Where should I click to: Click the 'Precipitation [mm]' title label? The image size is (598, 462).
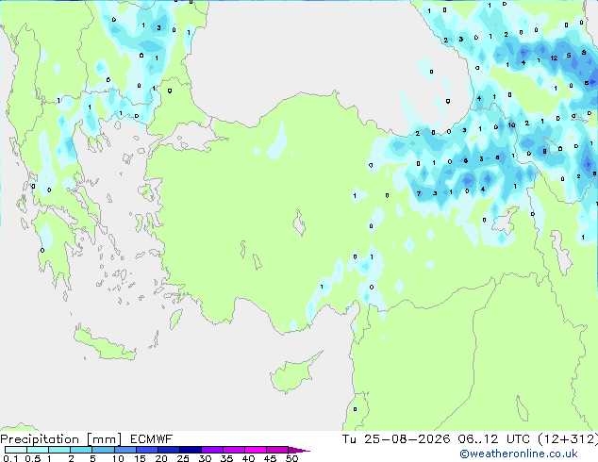(x=61, y=439)
